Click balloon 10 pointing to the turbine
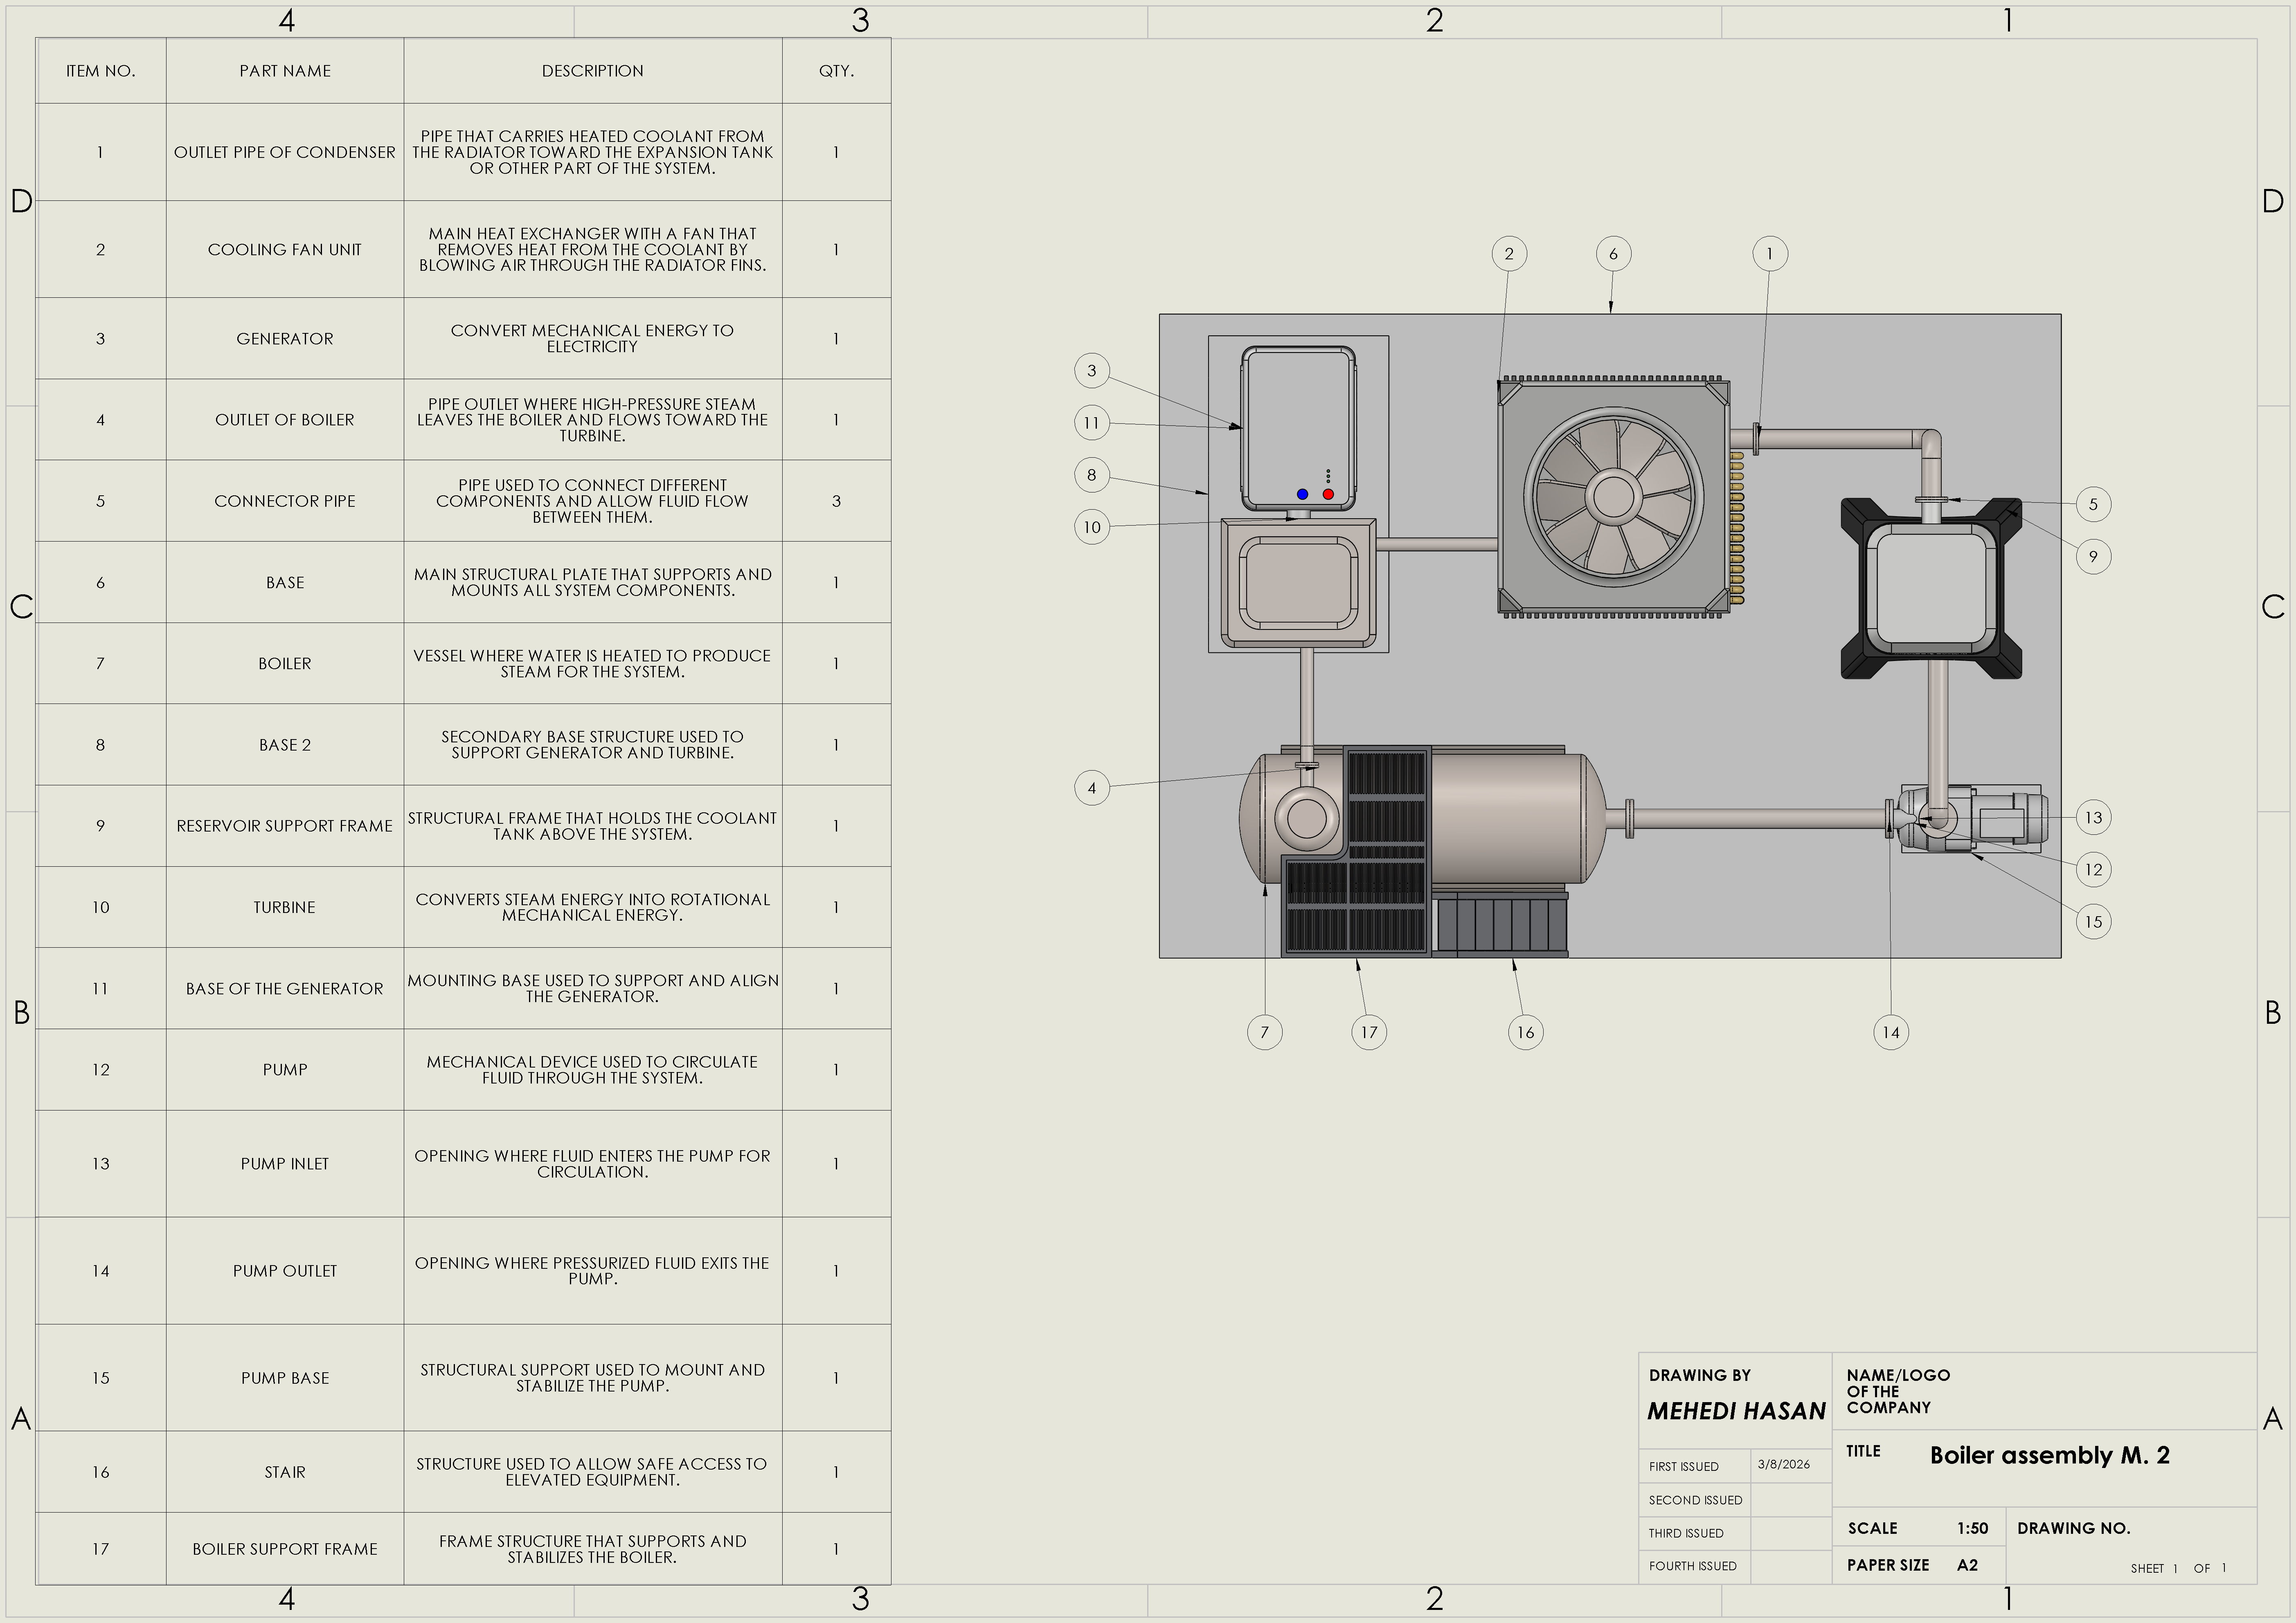Viewport: 2296px width, 1623px height. [x=1092, y=527]
